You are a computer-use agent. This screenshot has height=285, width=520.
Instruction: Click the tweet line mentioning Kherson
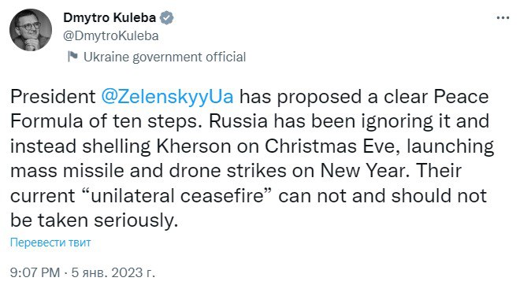point(252,146)
